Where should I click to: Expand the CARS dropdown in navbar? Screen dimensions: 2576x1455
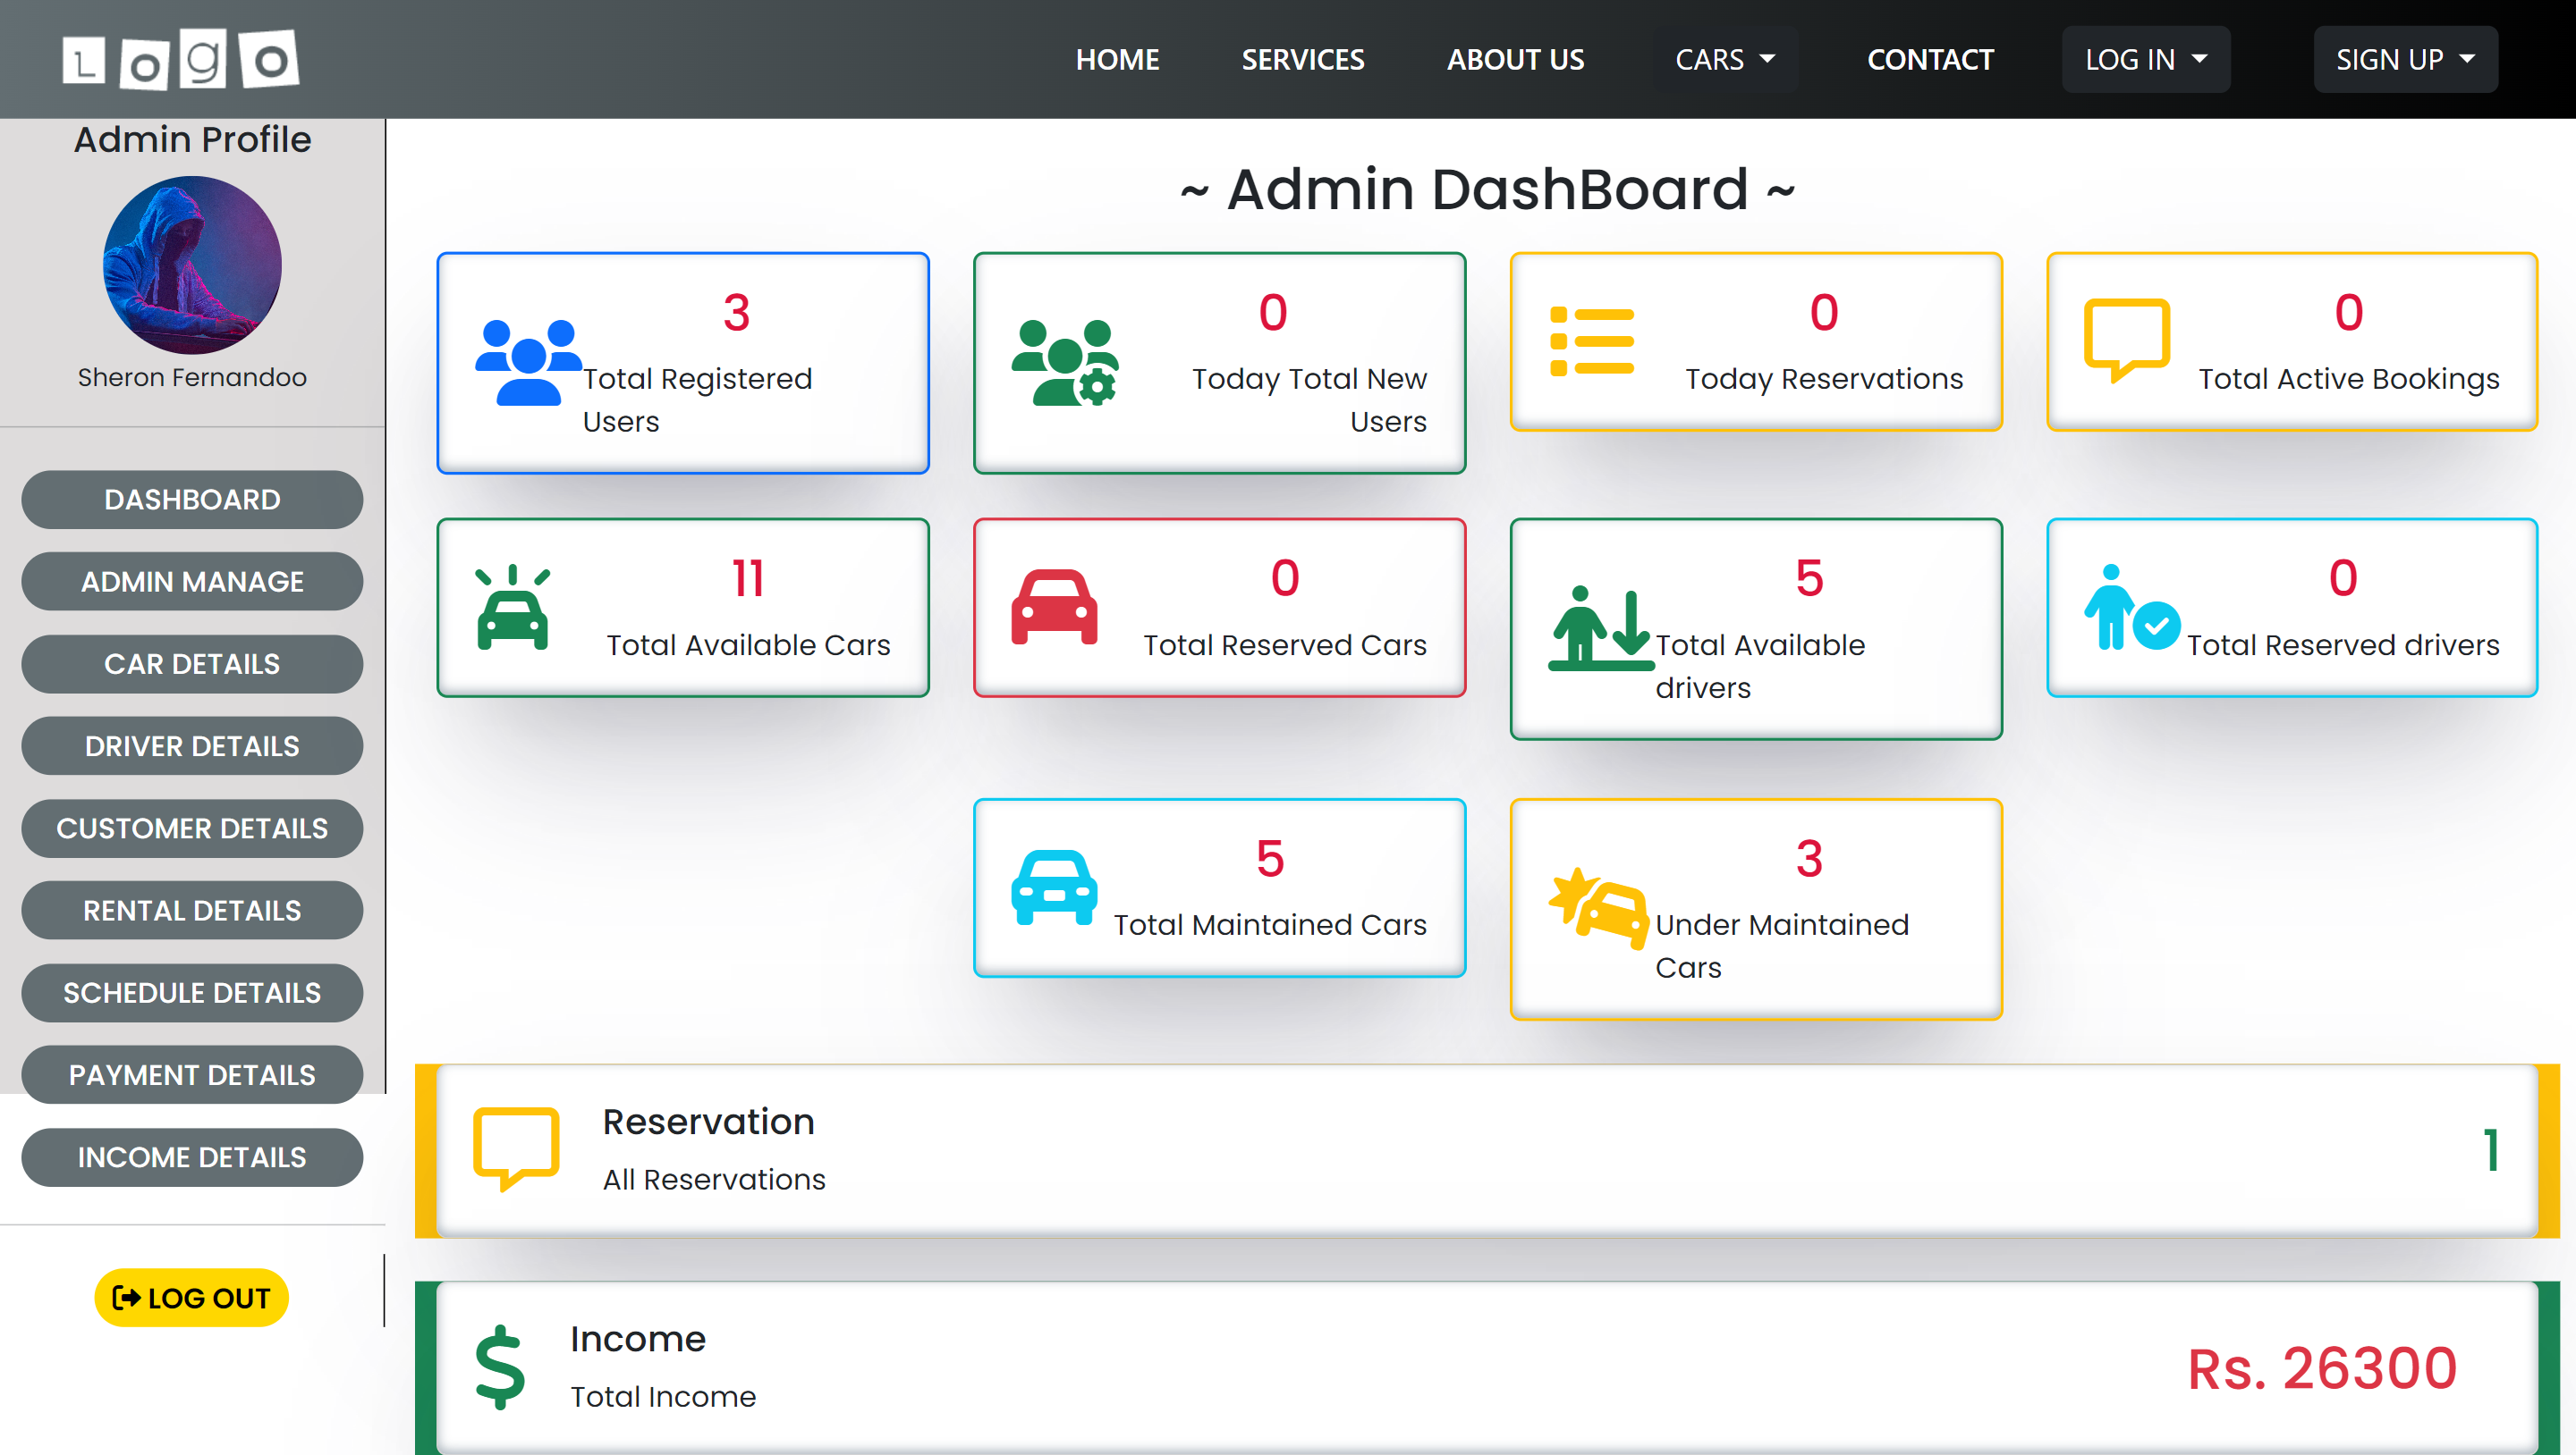[1725, 60]
